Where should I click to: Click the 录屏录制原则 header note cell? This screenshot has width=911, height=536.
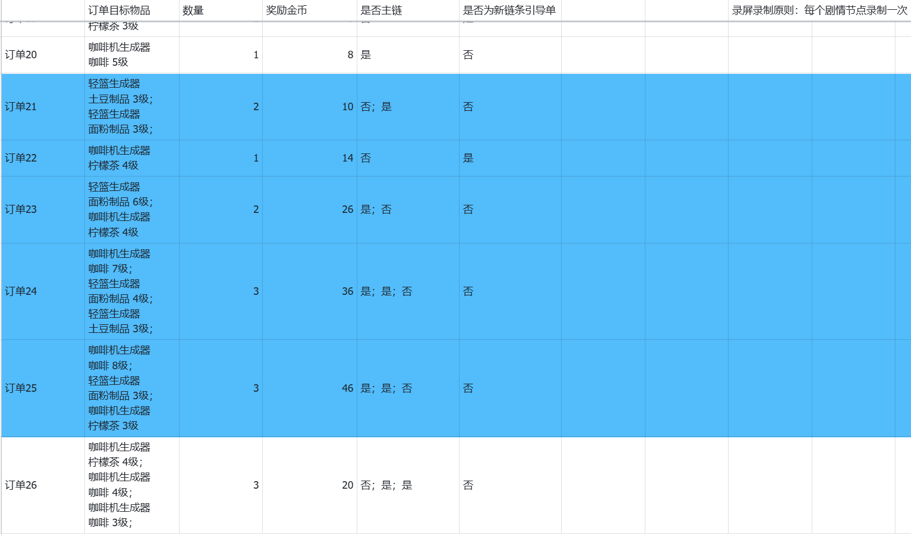tap(819, 10)
